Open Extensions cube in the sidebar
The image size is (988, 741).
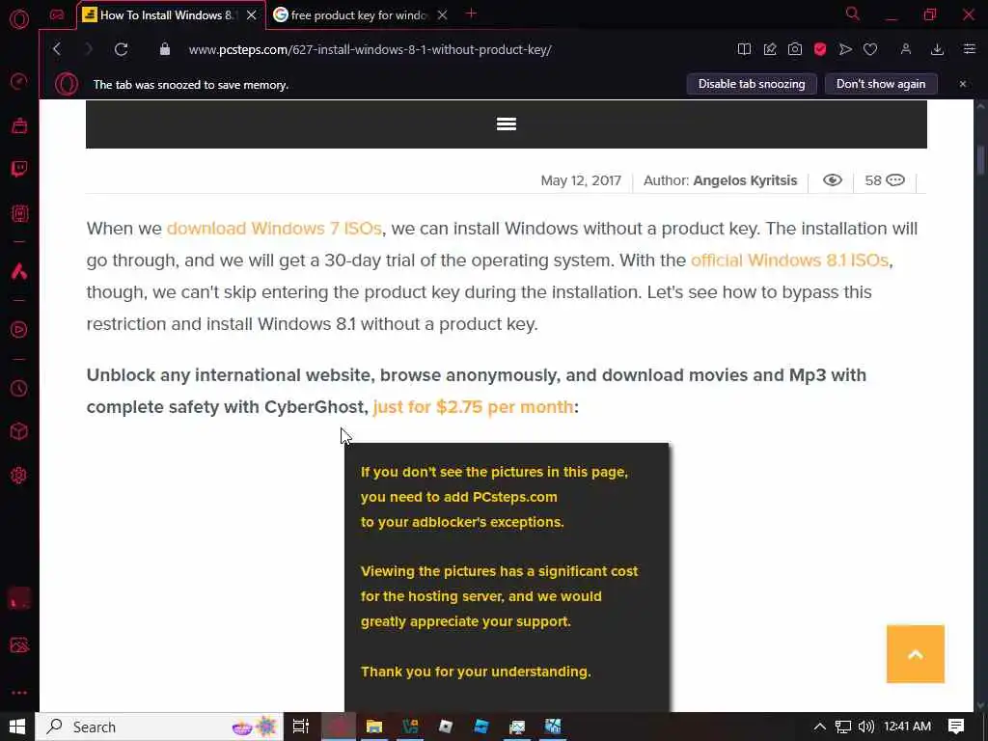(x=19, y=431)
